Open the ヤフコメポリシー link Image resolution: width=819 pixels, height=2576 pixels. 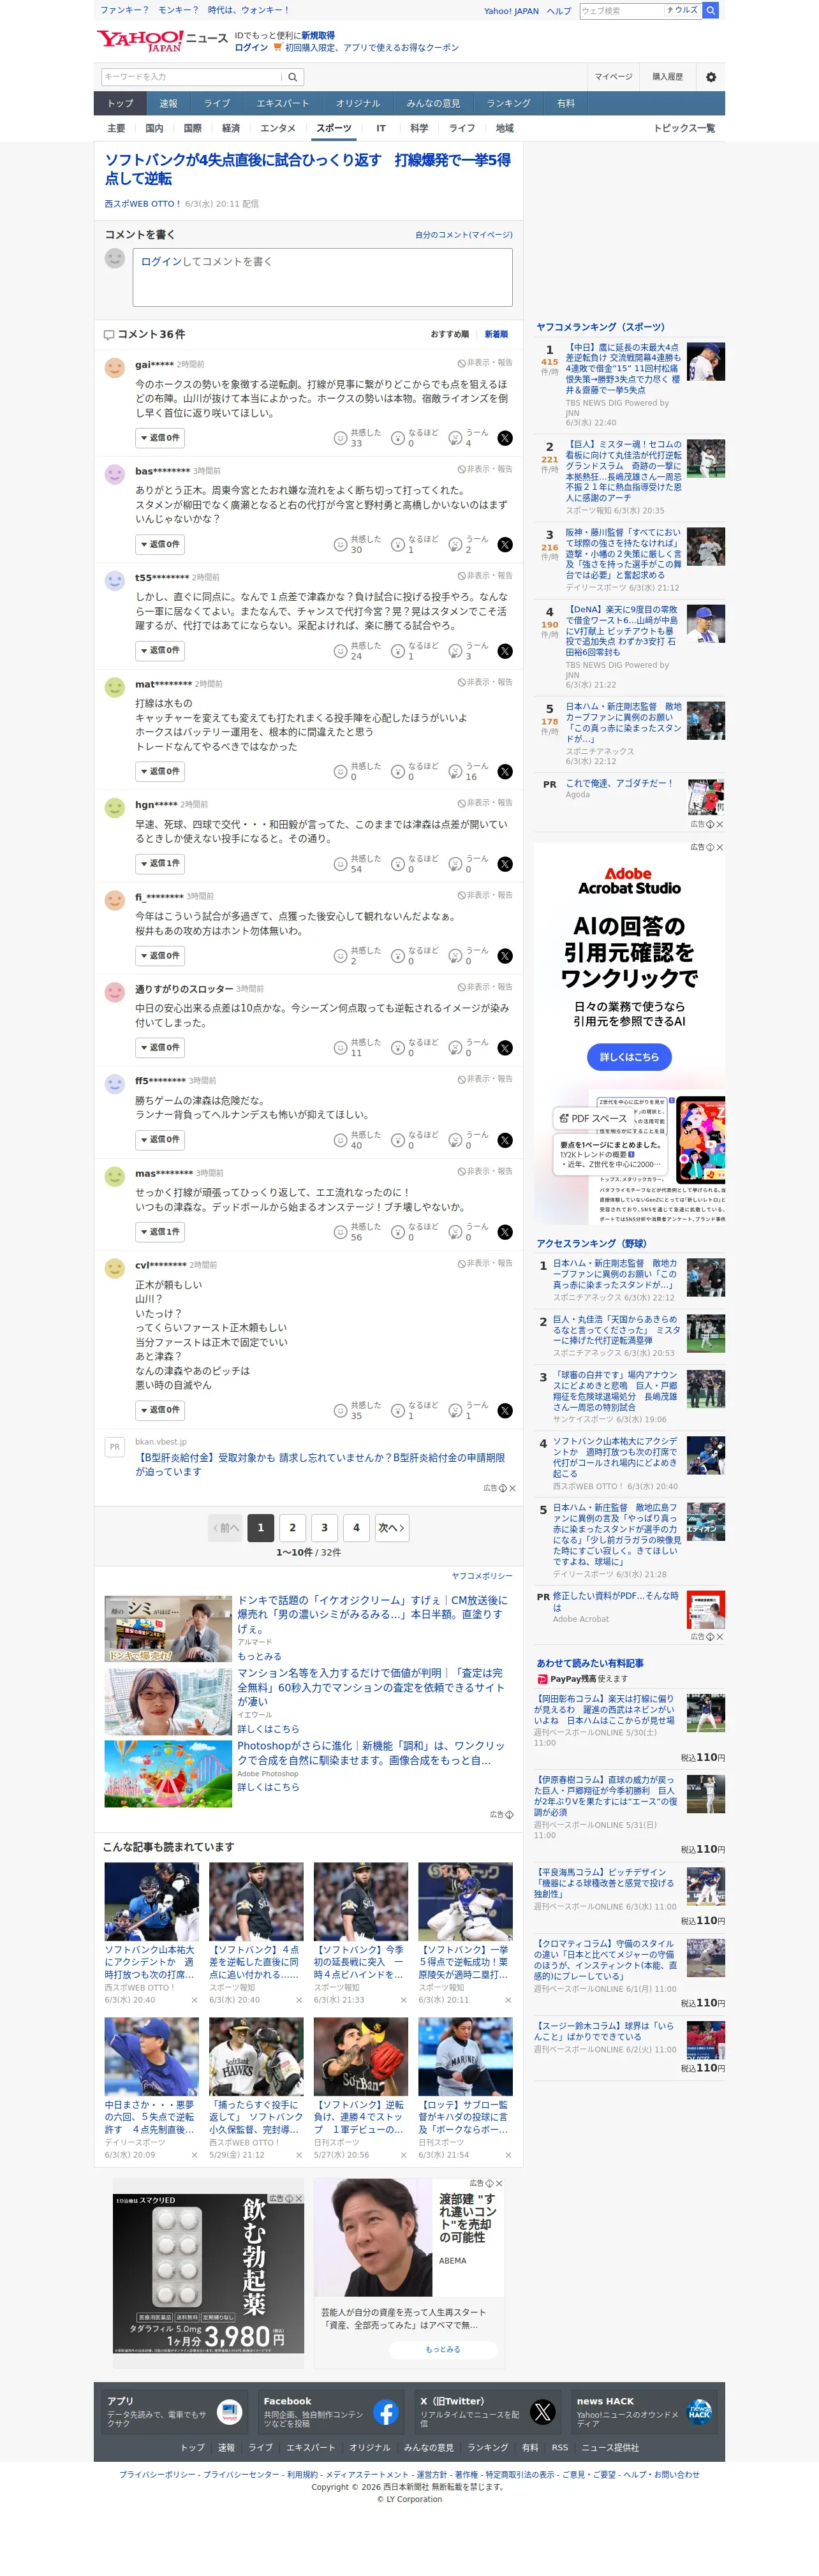pyautogui.click(x=482, y=1576)
